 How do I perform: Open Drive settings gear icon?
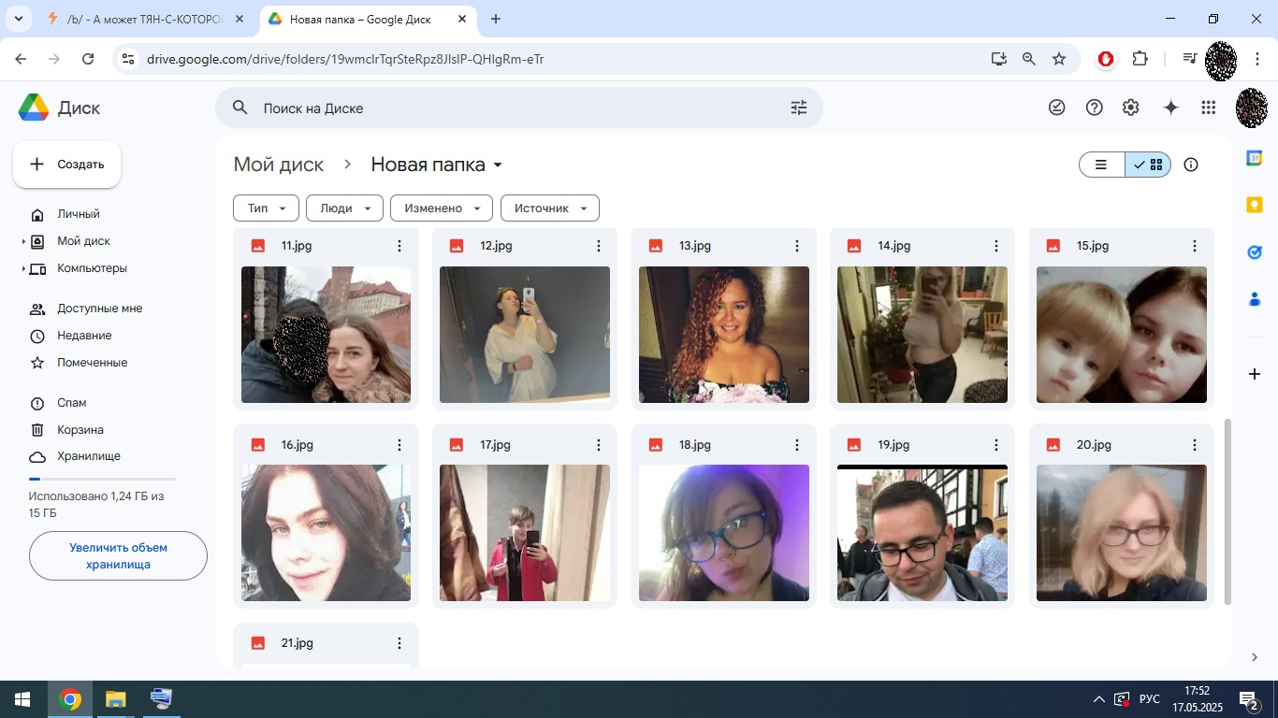[1130, 108]
